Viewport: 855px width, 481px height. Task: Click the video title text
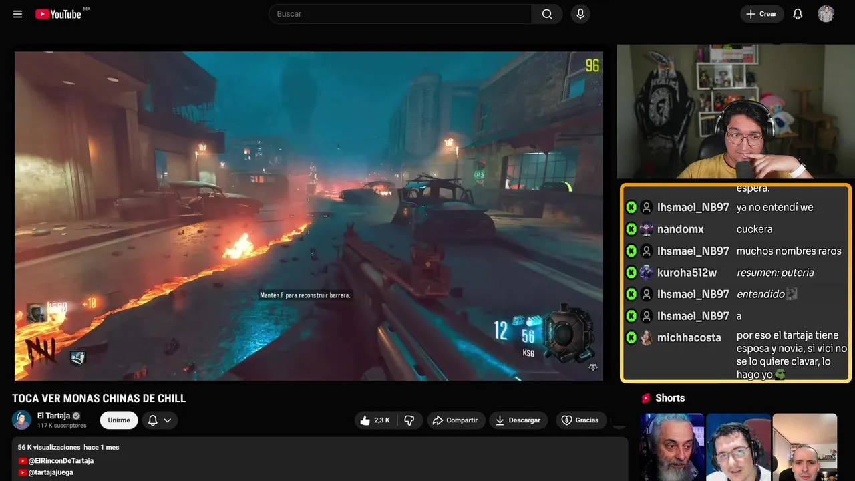coord(99,399)
